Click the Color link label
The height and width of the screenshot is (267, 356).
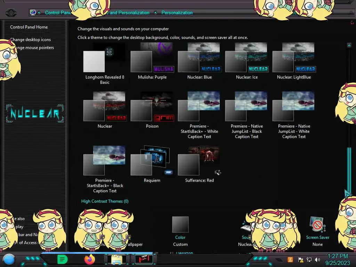click(180, 237)
